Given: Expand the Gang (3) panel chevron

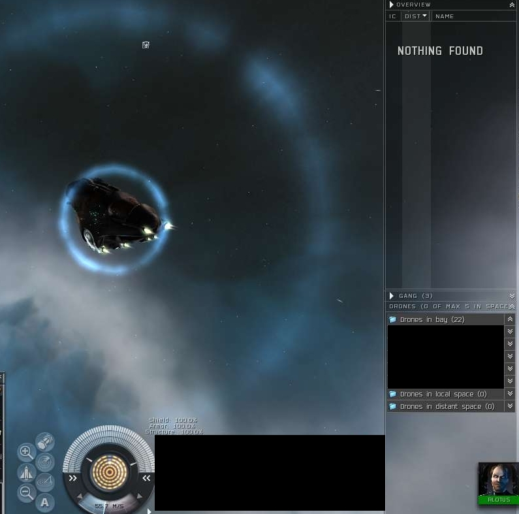Looking at the screenshot, I should [512, 296].
